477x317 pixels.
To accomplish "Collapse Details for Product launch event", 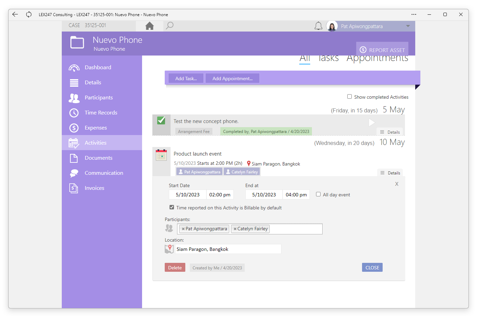I will point(391,173).
